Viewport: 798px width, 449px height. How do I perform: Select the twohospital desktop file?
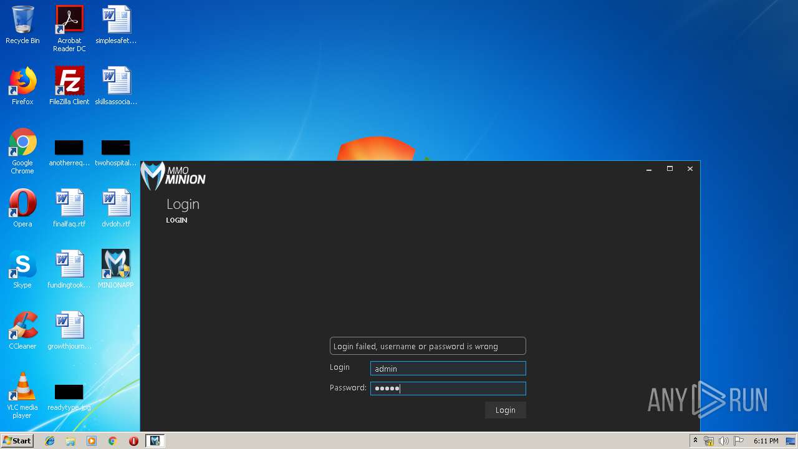(x=116, y=153)
